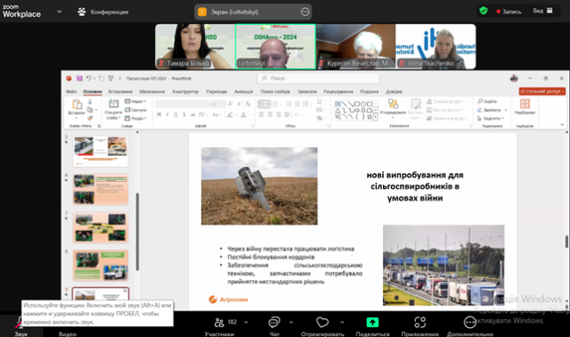This screenshot has height=337, width=570.
Task: Click the Скинути reset slide button
Action: [135, 110]
